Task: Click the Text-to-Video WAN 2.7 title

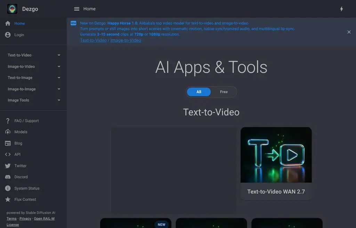Action: coord(276,192)
